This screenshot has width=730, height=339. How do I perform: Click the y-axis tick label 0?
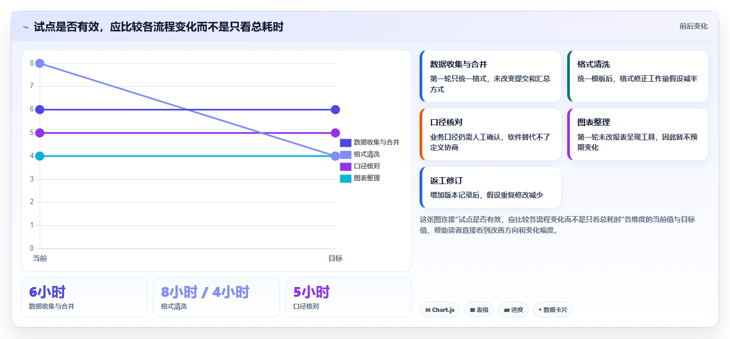tap(32, 249)
